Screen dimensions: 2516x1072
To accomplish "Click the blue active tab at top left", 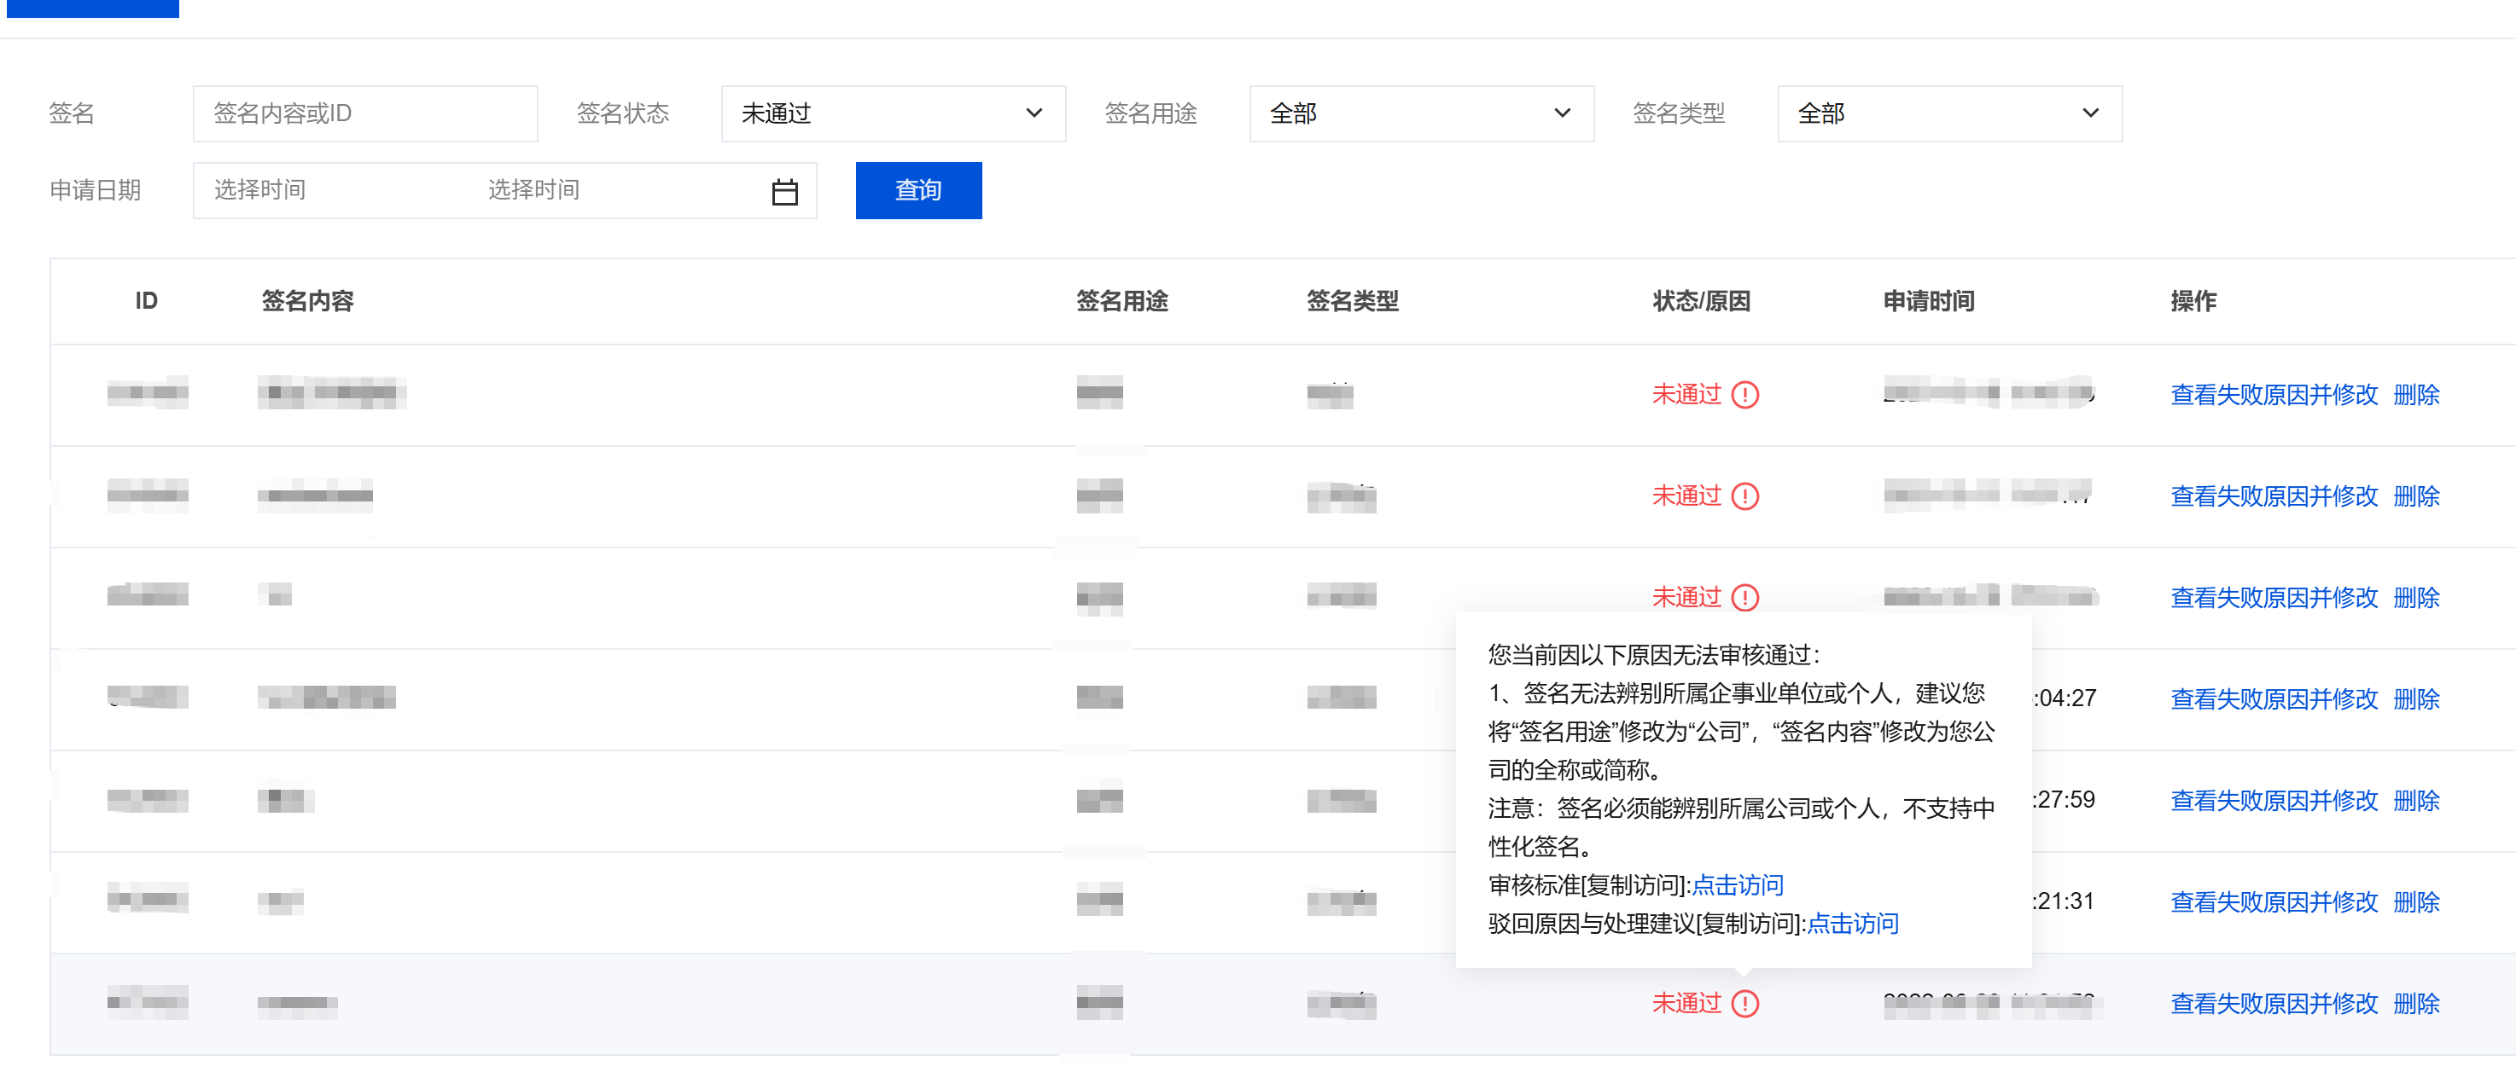I will point(92,8).
